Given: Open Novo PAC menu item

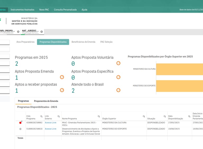Looking at the screenshot, I should click(44, 10).
